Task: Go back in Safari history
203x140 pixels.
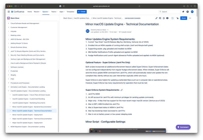Action: (x=22, y=6)
